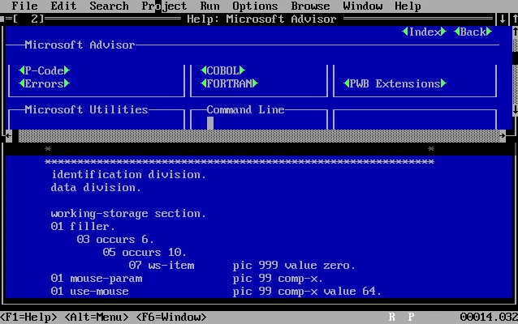Click the 'Microsoft Advisor' heading text
The height and width of the screenshot is (324, 518).
80,45
